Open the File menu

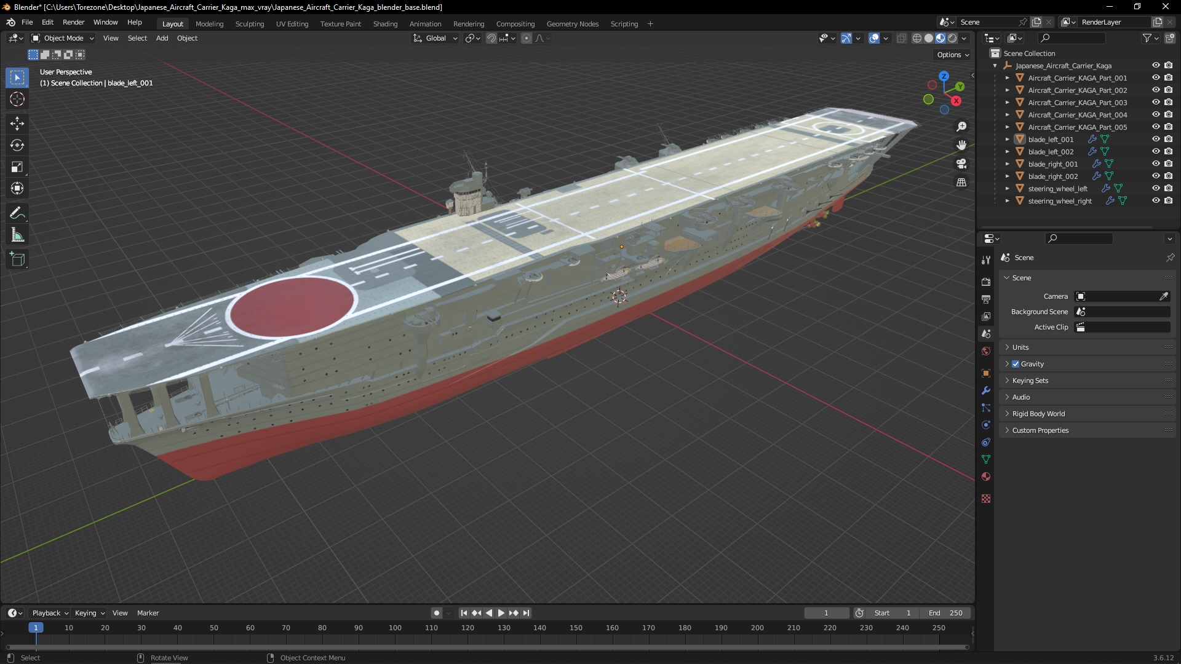27,22
